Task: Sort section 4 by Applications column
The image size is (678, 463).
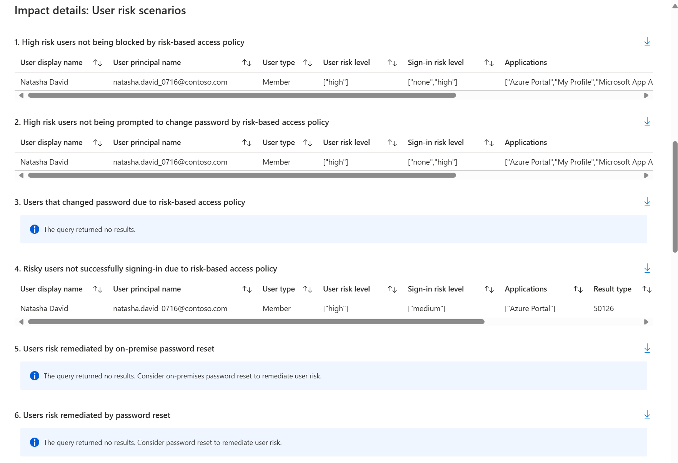Action: click(578, 289)
